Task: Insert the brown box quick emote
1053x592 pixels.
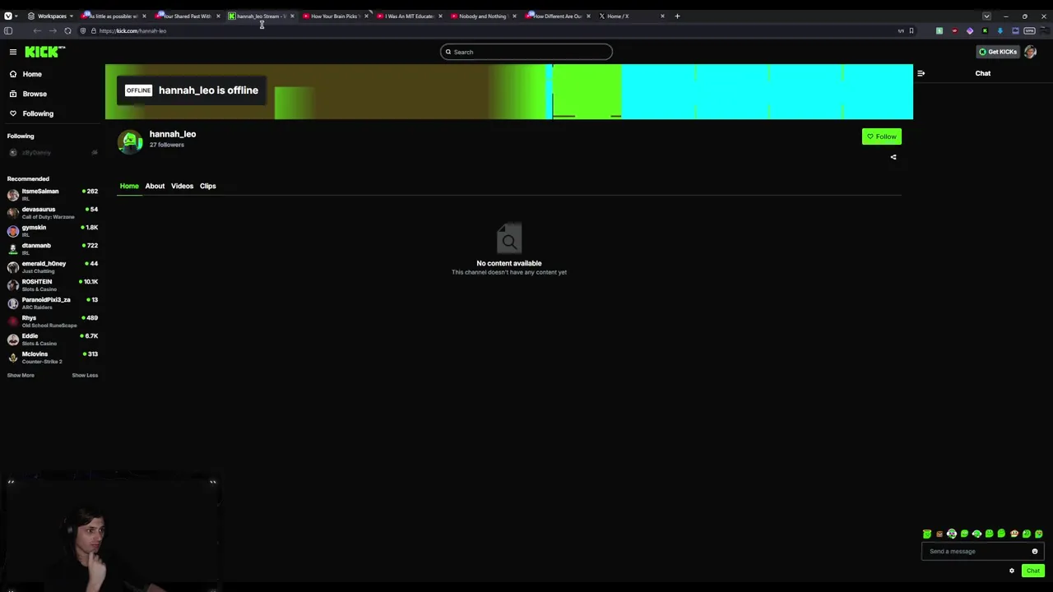Action: coord(939,534)
